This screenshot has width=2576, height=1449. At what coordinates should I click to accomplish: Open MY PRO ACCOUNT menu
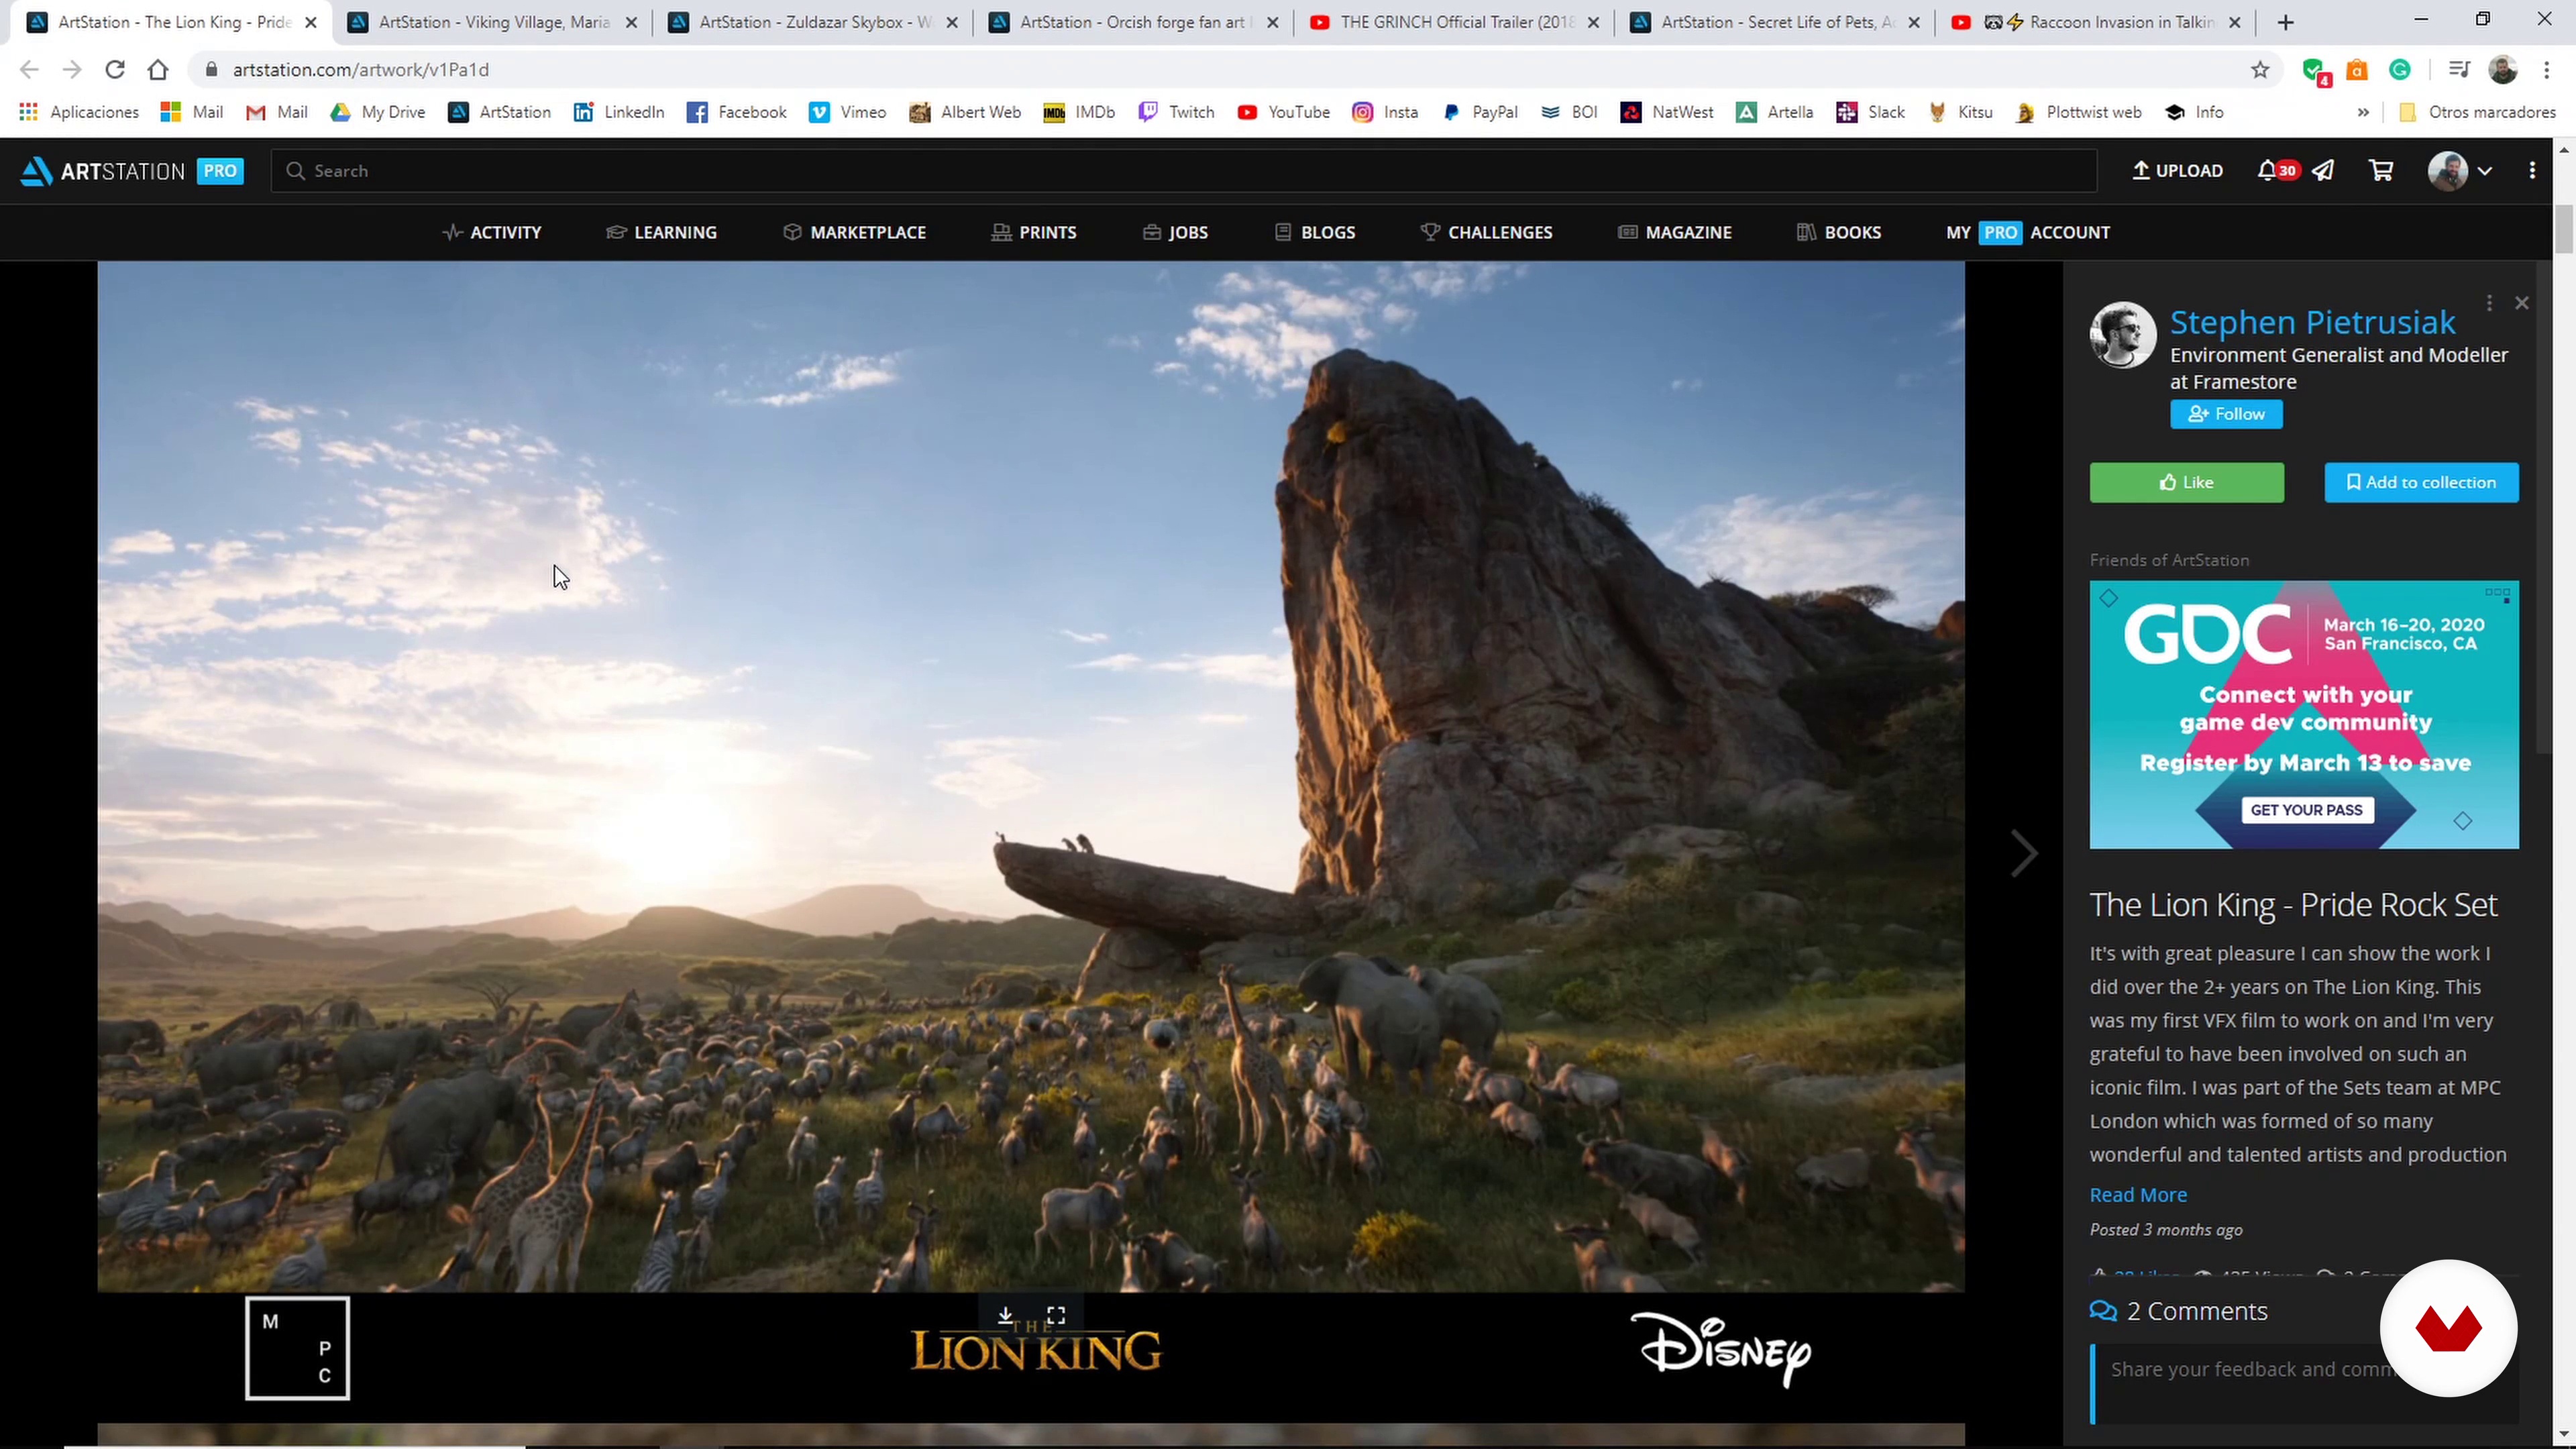point(2028,232)
